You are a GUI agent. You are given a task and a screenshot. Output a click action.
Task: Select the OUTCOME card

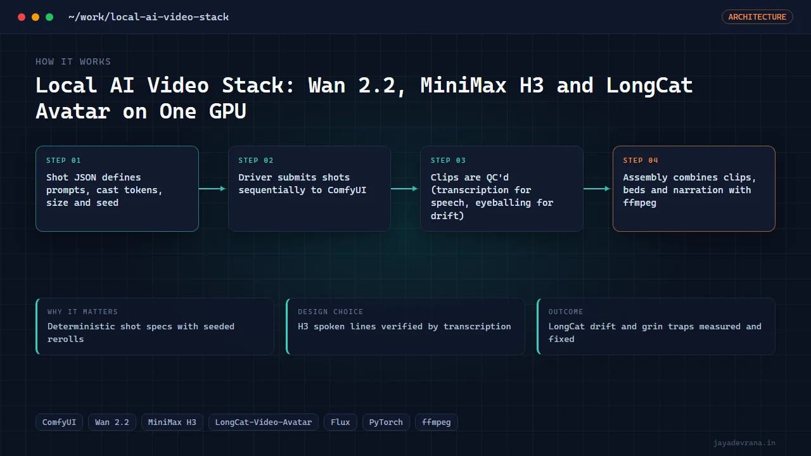656,326
